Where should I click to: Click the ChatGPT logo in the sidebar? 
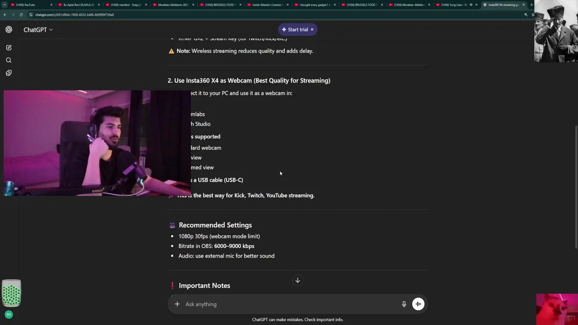coord(9,29)
